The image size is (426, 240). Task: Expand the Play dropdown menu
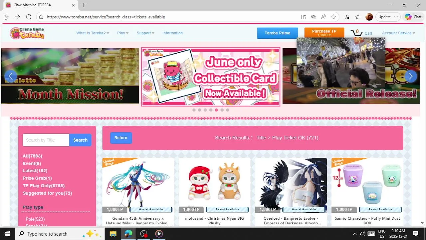tap(123, 33)
